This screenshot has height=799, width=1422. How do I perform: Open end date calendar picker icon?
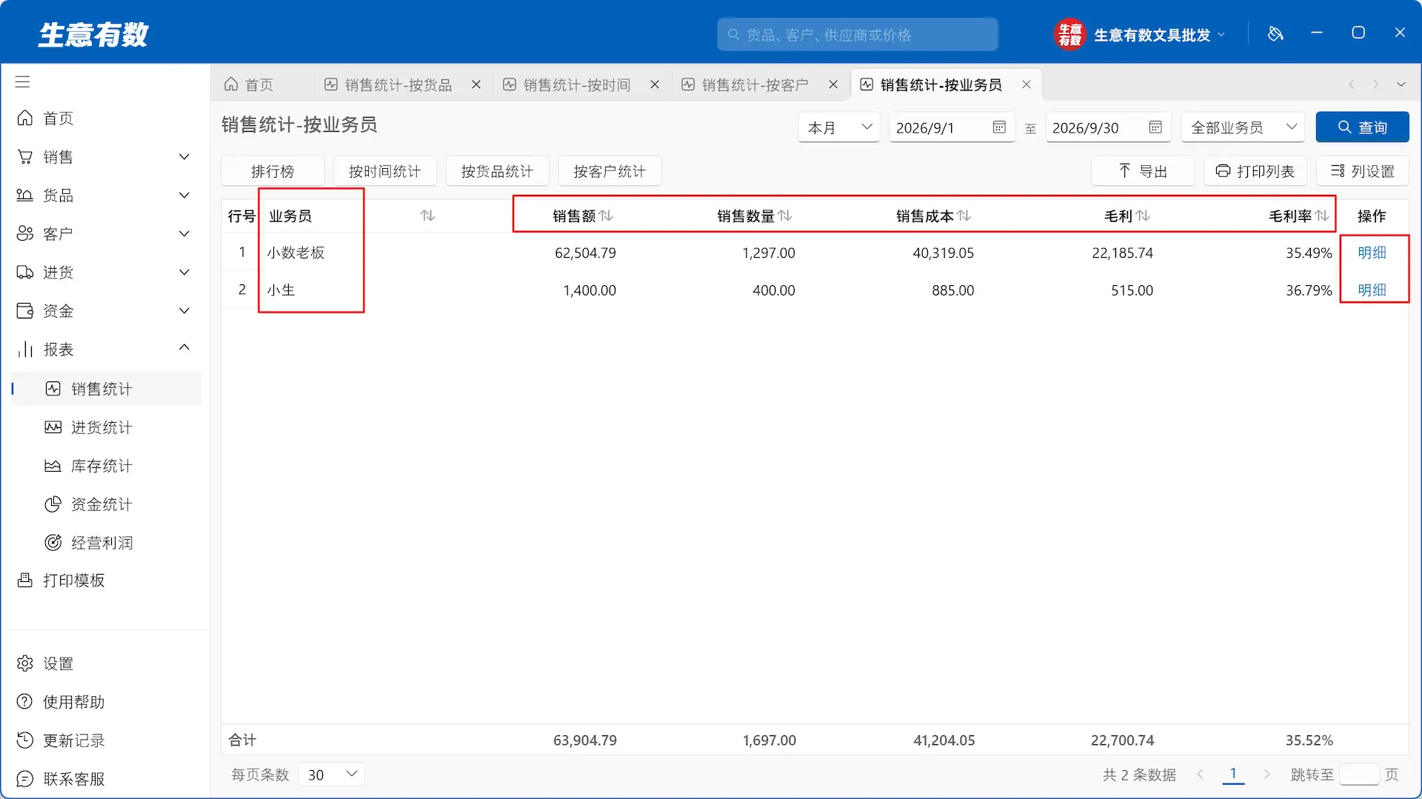[1155, 127]
